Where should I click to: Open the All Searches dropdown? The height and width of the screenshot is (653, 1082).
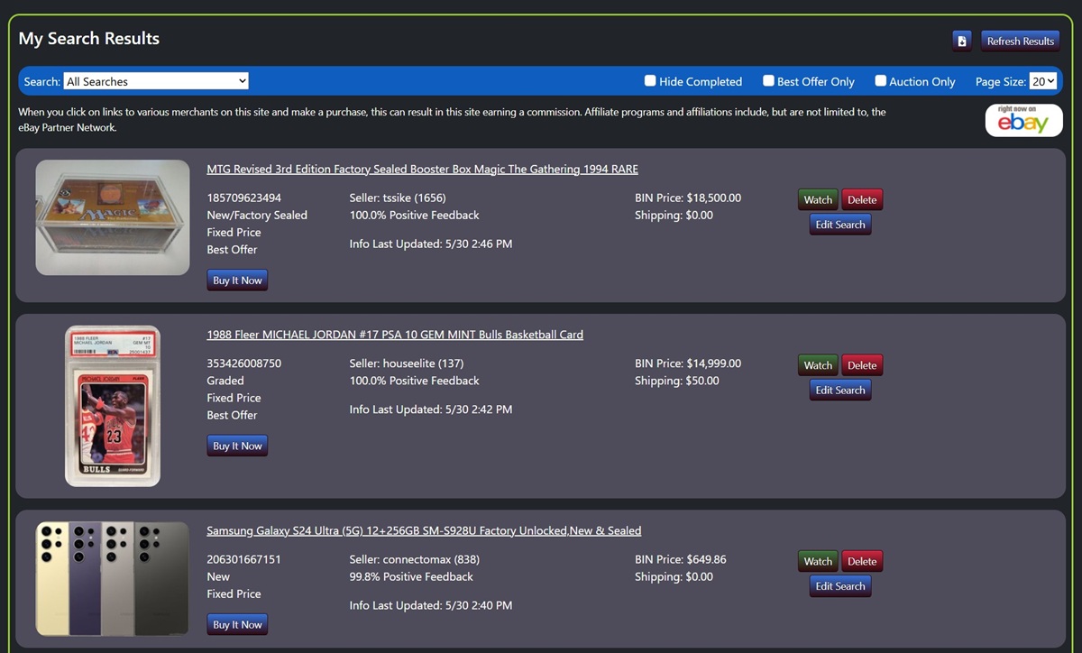[x=156, y=81]
